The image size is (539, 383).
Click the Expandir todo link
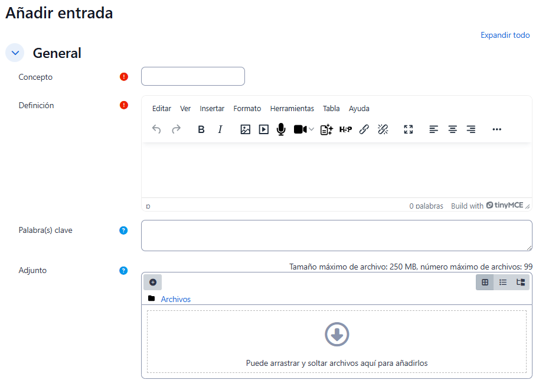[x=505, y=35]
